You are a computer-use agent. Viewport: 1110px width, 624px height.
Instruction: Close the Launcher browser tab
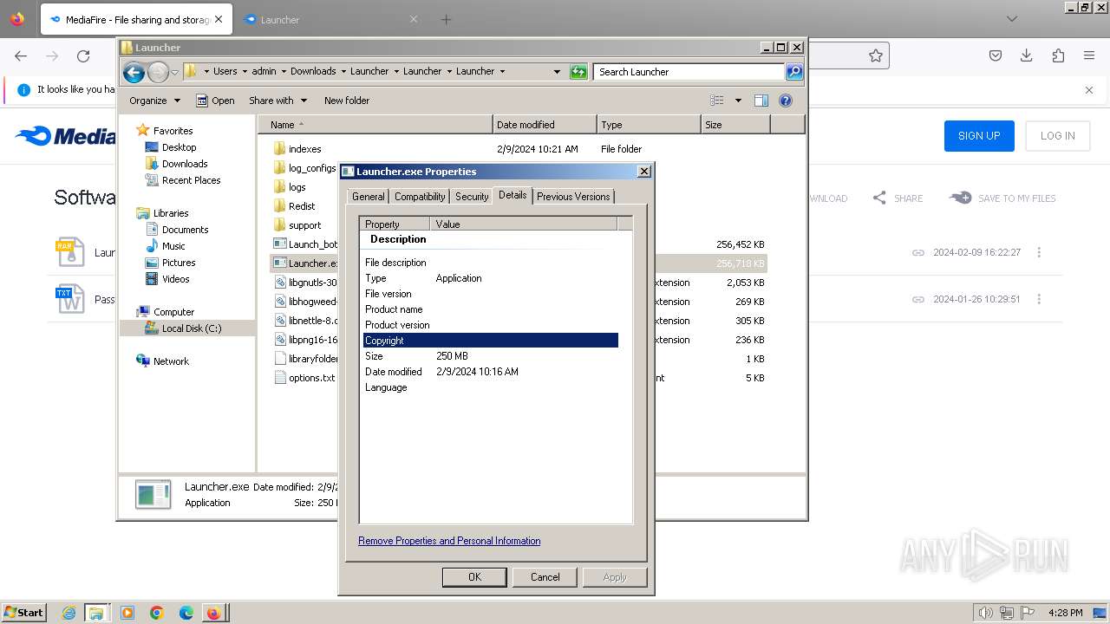click(x=414, y=19)
